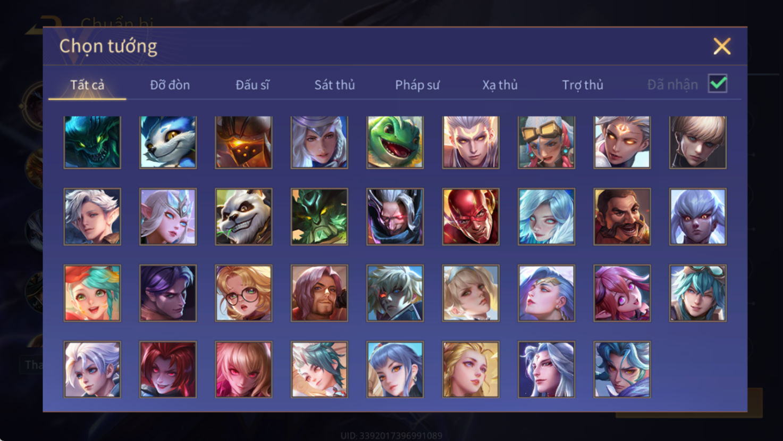
Task: Open the Sát thủ tab
Action: 334,85
